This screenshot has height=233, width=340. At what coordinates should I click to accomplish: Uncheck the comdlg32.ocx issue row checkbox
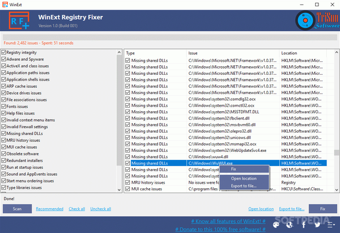(127, 99)
